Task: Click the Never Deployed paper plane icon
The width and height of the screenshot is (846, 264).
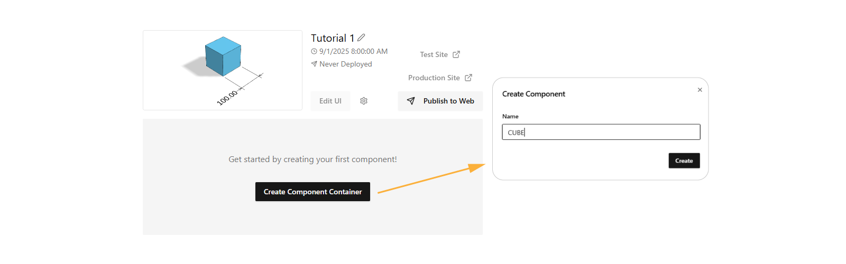Action: [x=314, y=64]
